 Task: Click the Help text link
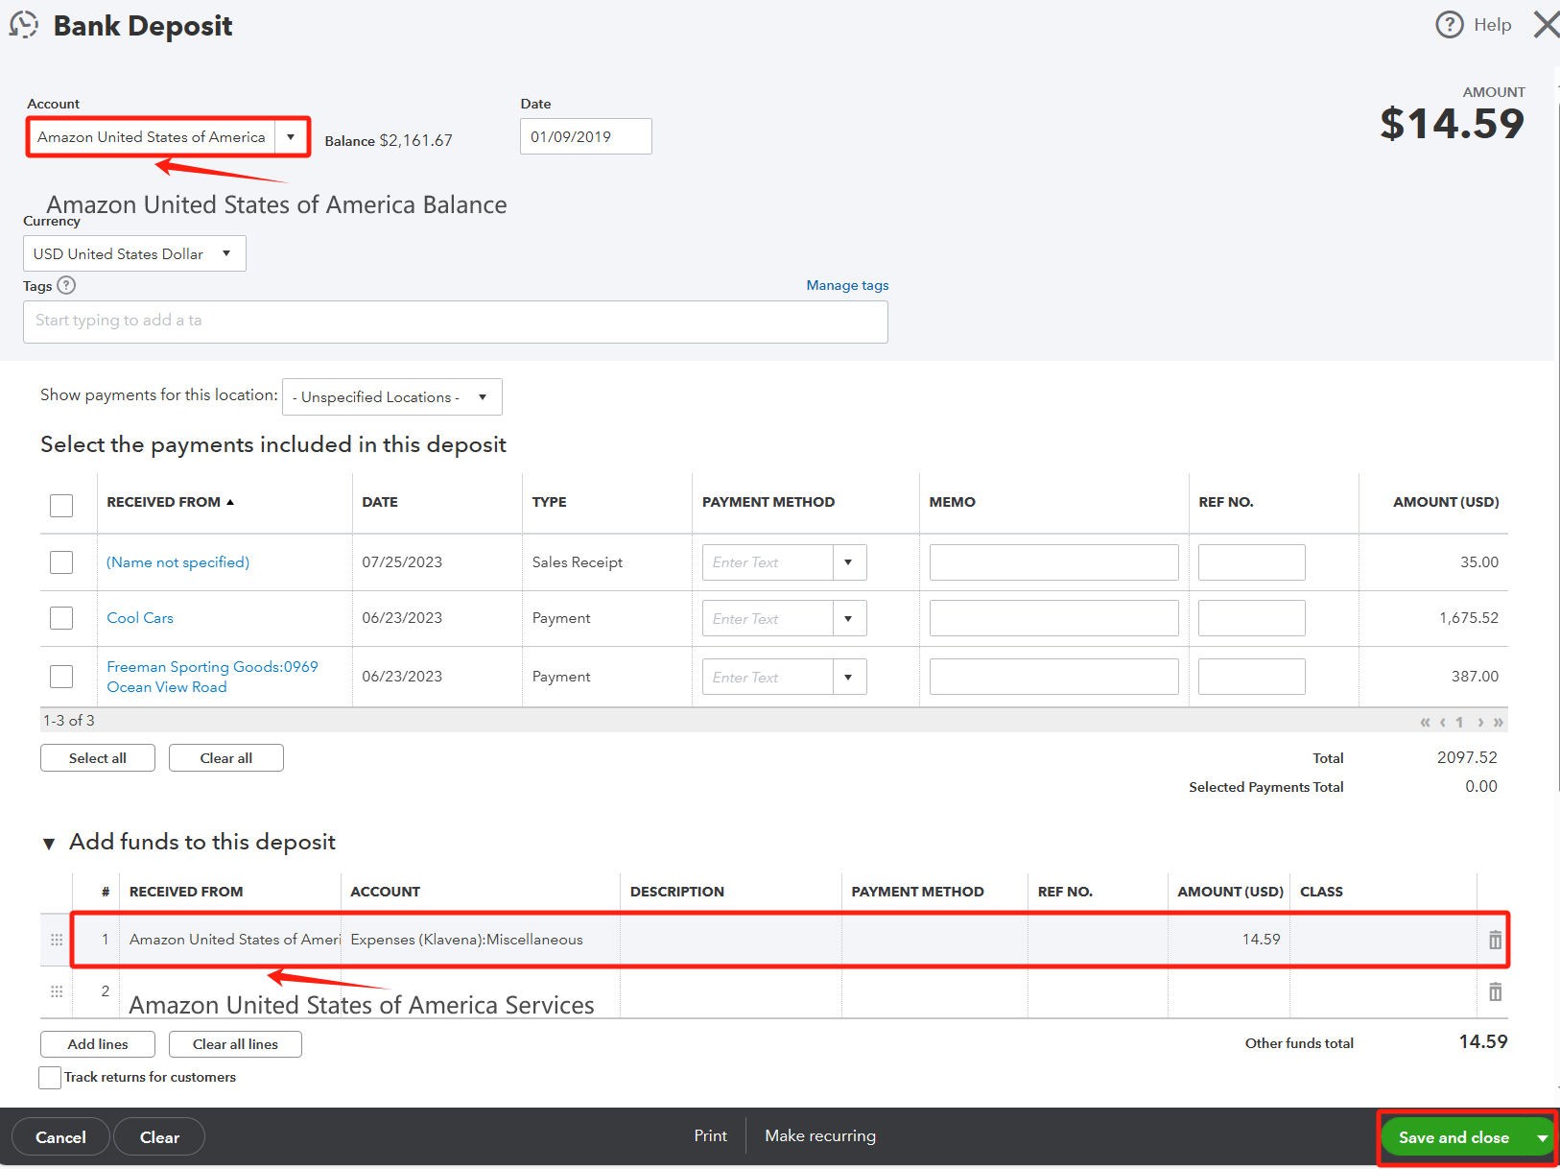(x=1493, y=25)
